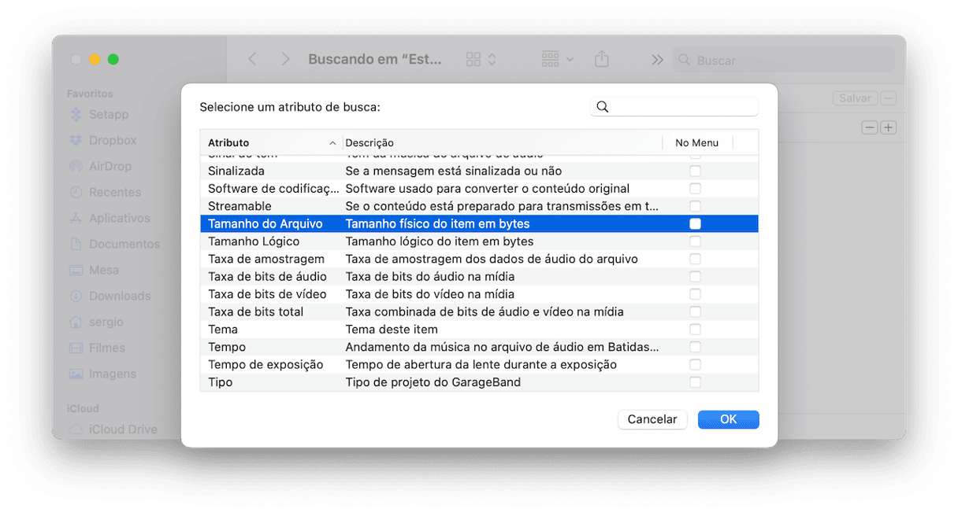The width and height of the screenshot is (958, 516).
Task: Click the Finder Share toolbar icon
Action: pyautogui.click(x=602, y=60)
